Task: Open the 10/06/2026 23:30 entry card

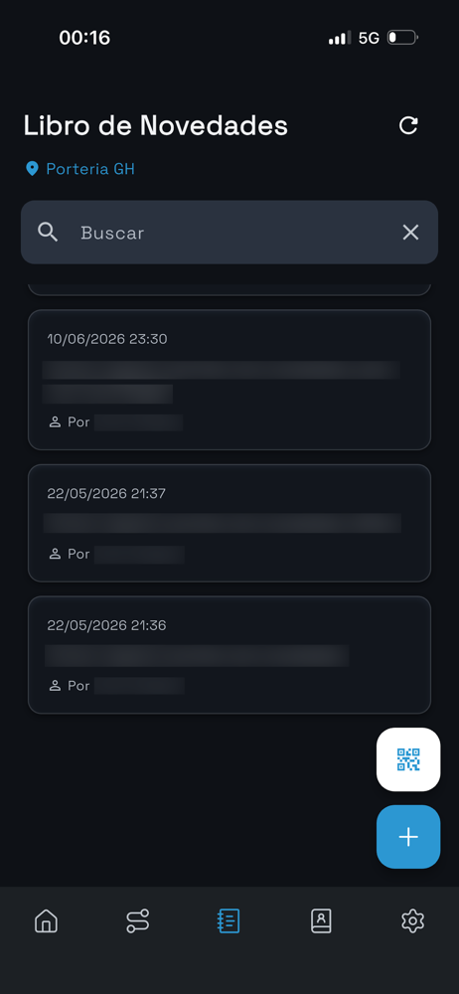Action: tap(229, 380)
